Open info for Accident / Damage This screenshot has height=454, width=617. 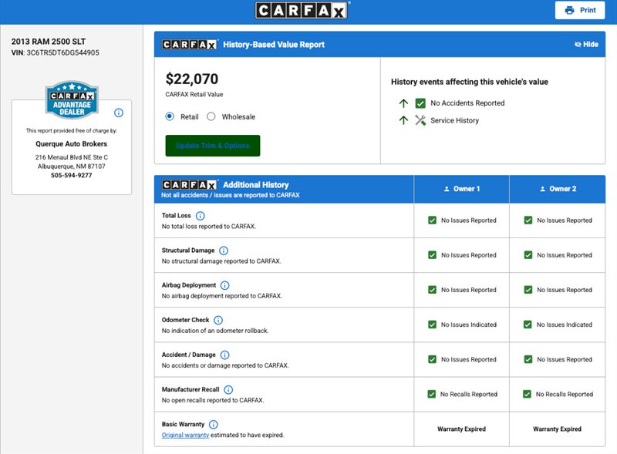(224, 355)
